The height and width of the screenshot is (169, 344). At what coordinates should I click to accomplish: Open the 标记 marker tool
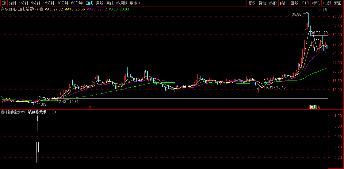[x=315, y=3]
